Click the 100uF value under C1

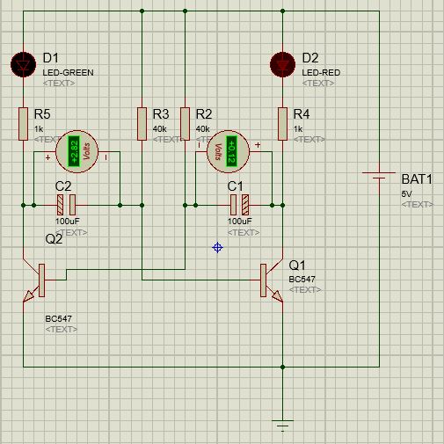[x=240, y=221]
